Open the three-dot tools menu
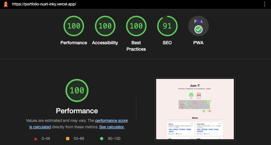The width and height of the screenshot is (271, 145). [x=265, y=4]
